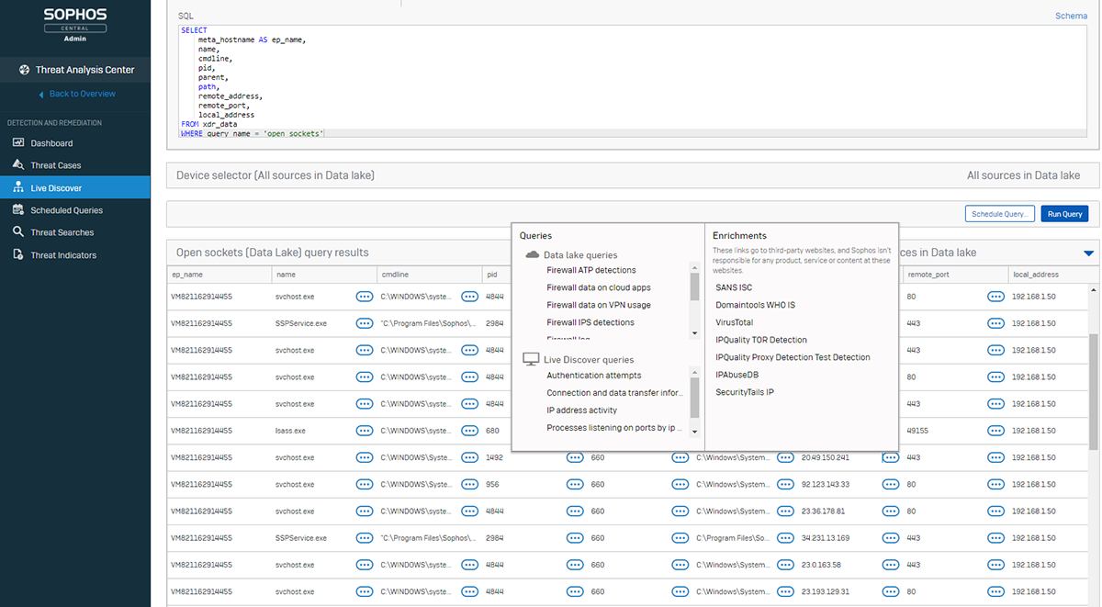Screen dimensions: 1102x607
Task: Open the Schema link
Action: (1071, 16)
